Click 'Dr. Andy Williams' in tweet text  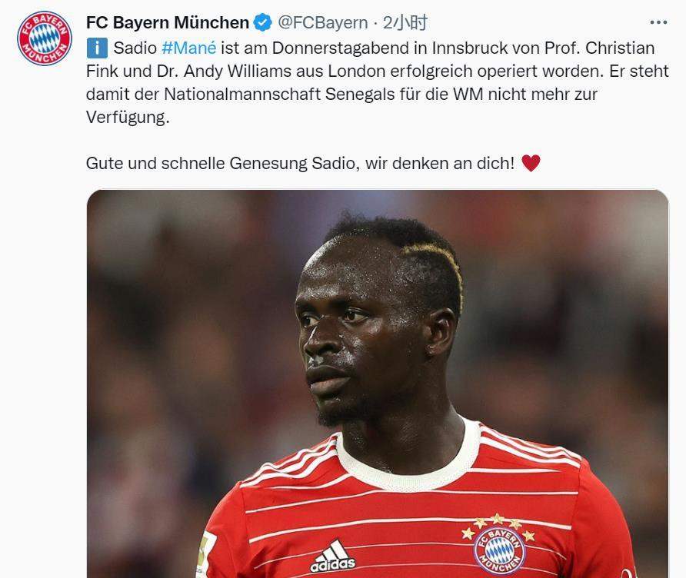pyautogui.click(x=224, y=71)
